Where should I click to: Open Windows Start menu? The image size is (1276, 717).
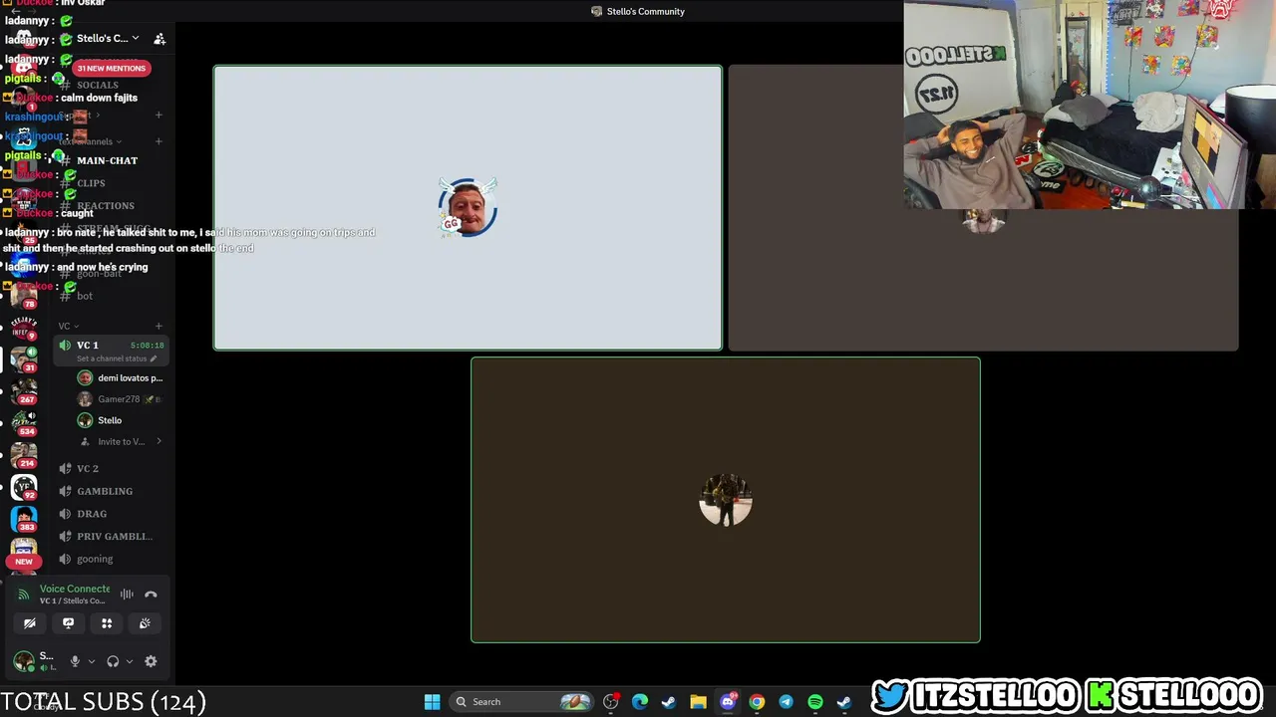(x=432, y=702)
